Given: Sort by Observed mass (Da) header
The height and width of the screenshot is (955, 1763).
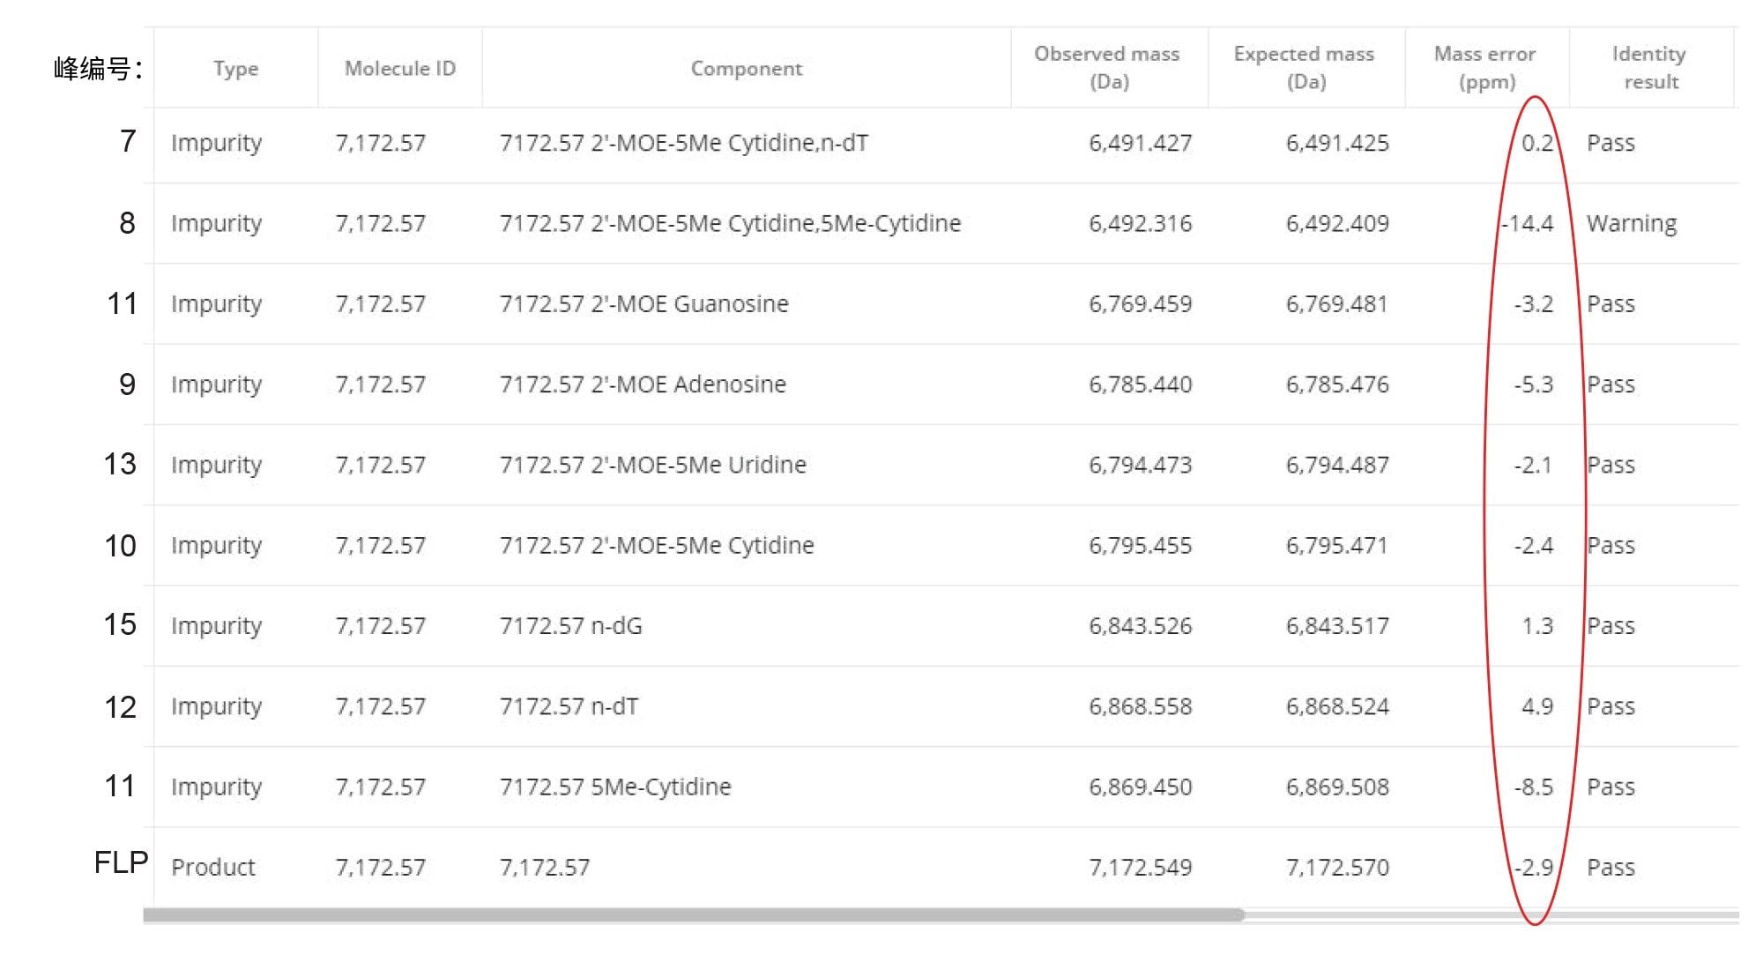Looking at the screenshot, I should [x=1107, y=68].
